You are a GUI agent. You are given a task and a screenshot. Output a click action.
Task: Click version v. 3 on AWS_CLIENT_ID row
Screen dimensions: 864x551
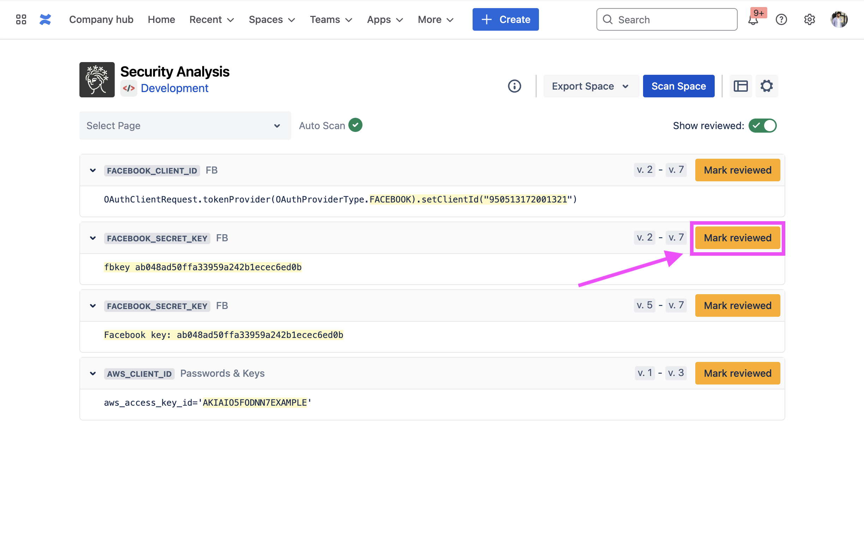tap(676, 373)
